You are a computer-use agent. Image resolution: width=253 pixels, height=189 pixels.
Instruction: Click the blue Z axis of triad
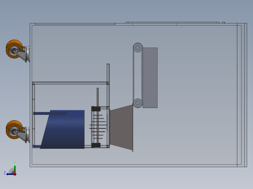10,174
